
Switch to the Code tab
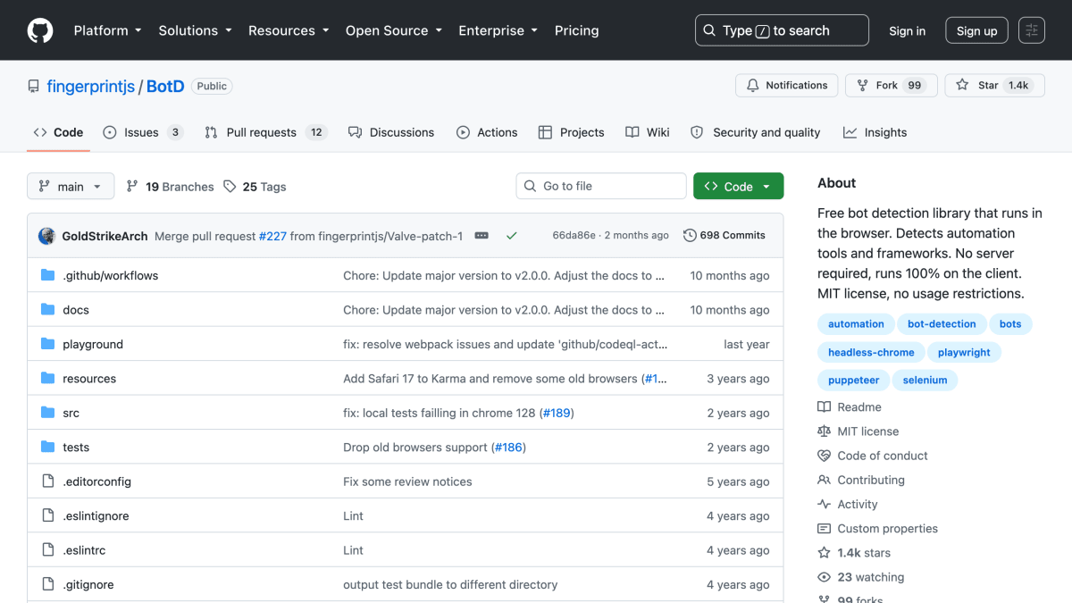pos(58,132)
